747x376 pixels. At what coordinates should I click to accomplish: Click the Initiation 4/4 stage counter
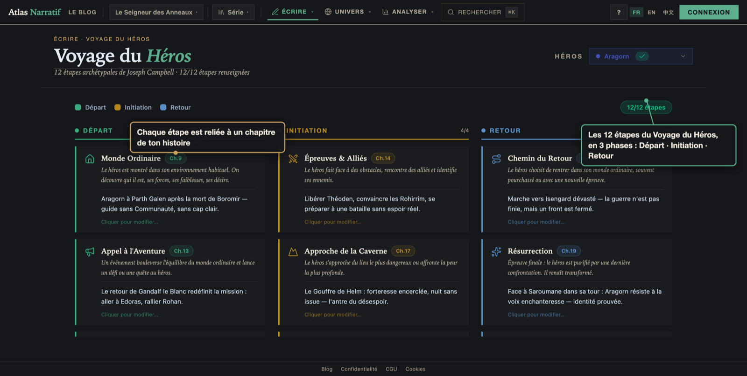[x=465, y=131]
